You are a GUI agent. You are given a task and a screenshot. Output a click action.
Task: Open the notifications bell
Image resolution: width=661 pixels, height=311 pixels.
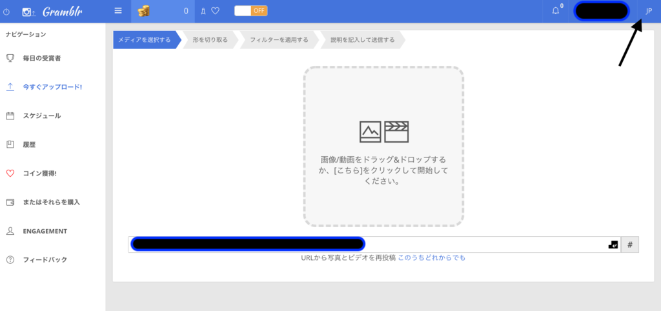pyautogui.click(x=556, y=11)
